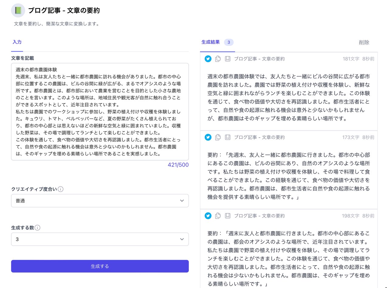Click the first generated summary text
The image size is (389, 288).
click(x=289, y=98)
